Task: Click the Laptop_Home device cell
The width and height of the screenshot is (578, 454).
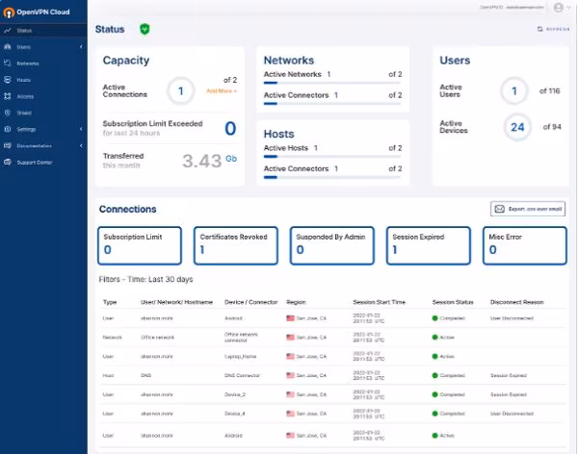Action: (240, 357)
